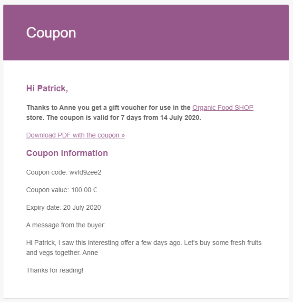Click the word store before the validity sentence

pyautogui.click(x=35, y=117)
